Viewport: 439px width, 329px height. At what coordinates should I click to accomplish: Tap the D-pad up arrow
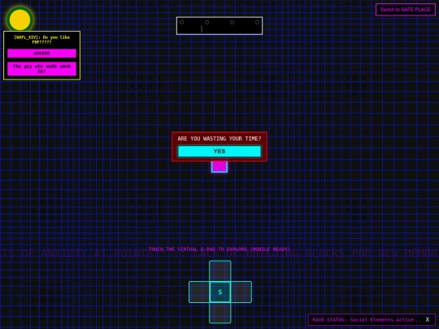[220, 271]
